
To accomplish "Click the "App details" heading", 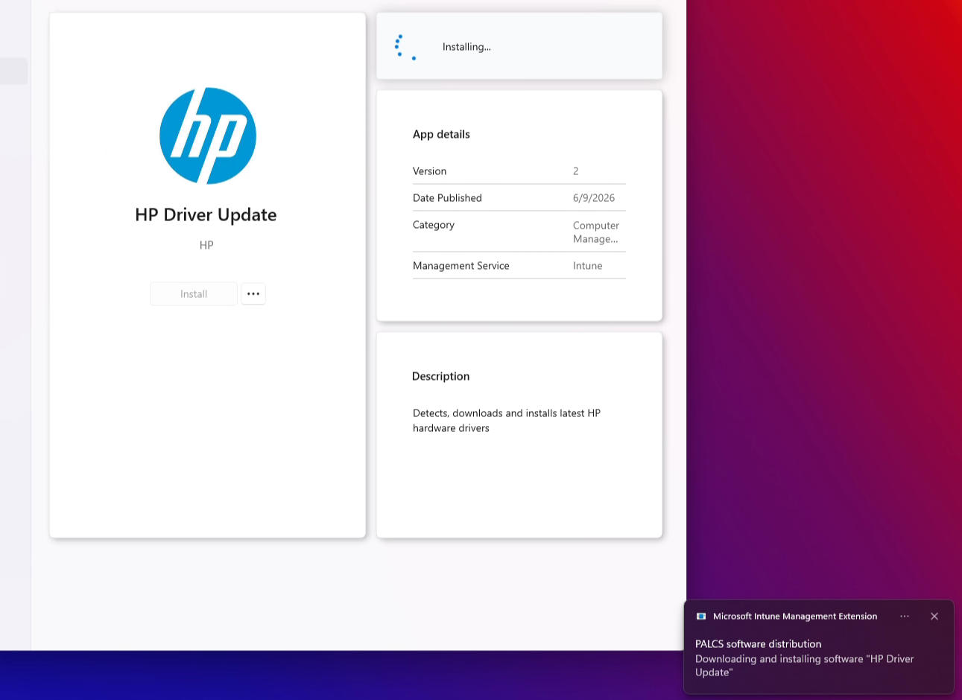I will coord(441,135).
